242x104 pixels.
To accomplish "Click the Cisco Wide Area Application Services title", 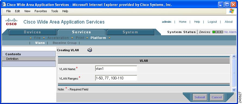I will tap(64, 22).
